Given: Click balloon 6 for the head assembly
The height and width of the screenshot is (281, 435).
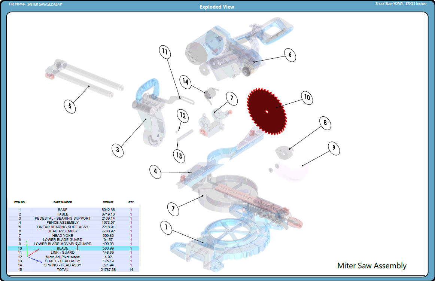Looking at the screenshot, I should point(290,55).
